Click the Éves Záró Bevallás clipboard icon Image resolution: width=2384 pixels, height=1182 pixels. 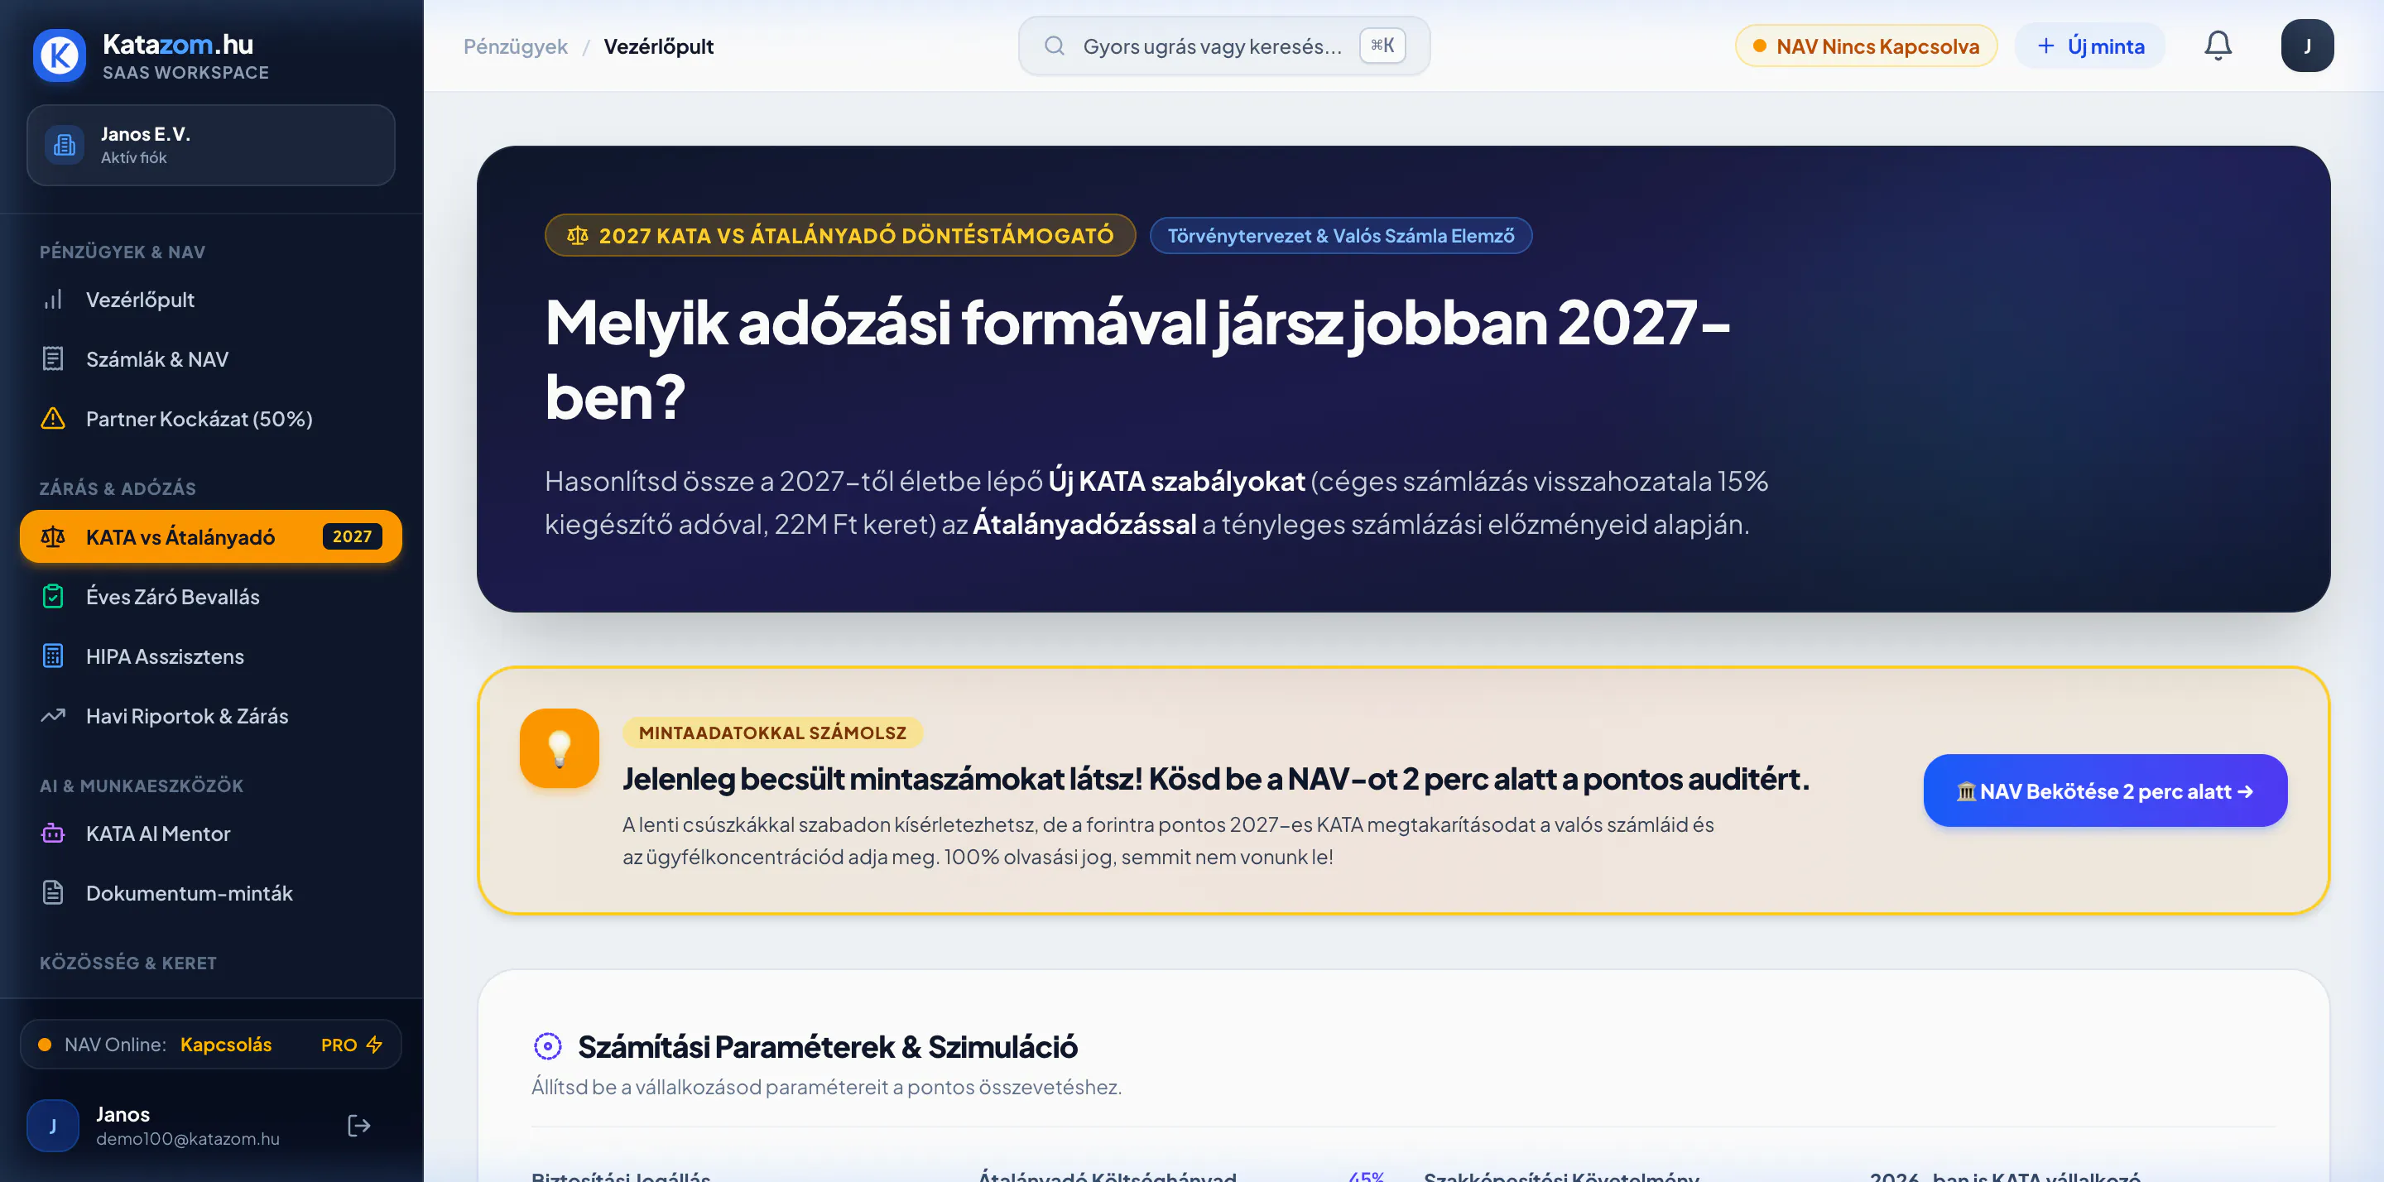[53, 597]
